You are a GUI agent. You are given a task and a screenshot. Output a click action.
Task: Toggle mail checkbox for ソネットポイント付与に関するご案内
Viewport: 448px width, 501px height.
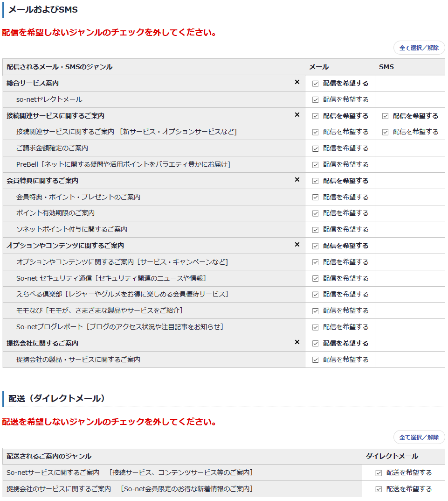[x=316, y=230]
